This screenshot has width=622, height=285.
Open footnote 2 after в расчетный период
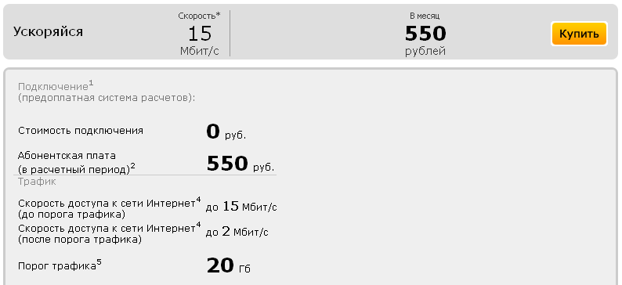pos(133,167)
